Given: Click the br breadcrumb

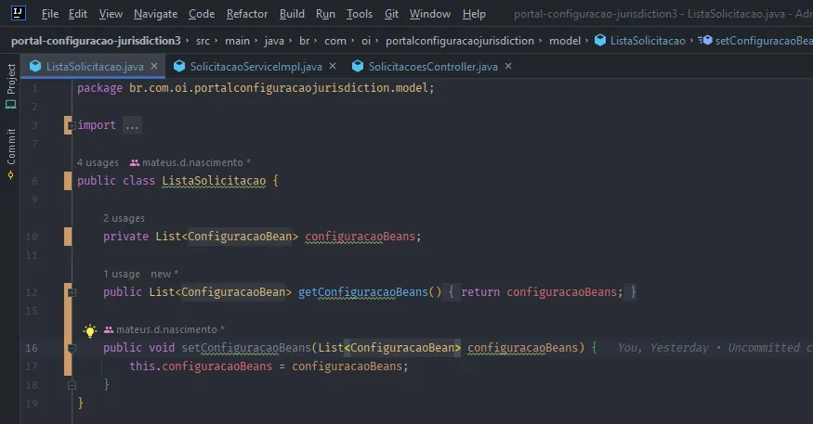Looking at the screenshot, I should pyautogui.click(x=305, y=41).
